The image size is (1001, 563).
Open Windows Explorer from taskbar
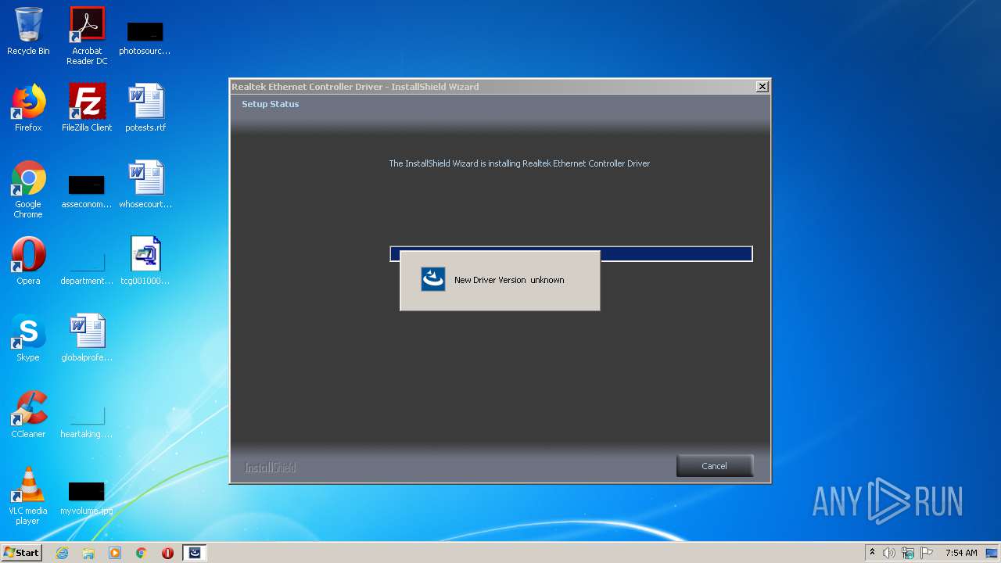click(x=88, y=553)
